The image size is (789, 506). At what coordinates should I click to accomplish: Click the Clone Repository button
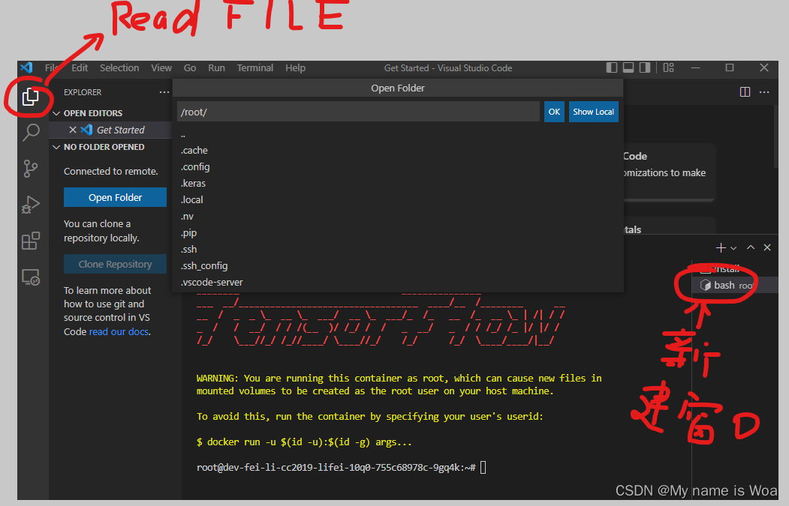pos(115,265)
